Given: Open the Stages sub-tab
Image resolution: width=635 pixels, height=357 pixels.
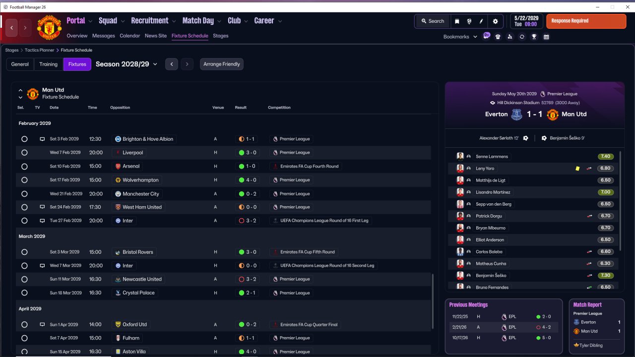Looking at the screenshot, I should pyautogui.click(x=221, y=36).
